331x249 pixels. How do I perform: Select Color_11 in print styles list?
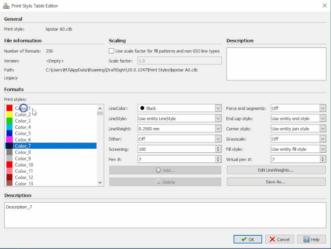(x=51, y=171)
